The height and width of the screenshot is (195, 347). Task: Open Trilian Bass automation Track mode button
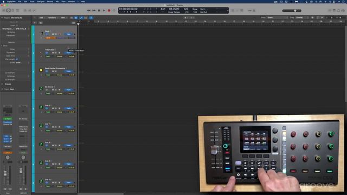point(69,53)
